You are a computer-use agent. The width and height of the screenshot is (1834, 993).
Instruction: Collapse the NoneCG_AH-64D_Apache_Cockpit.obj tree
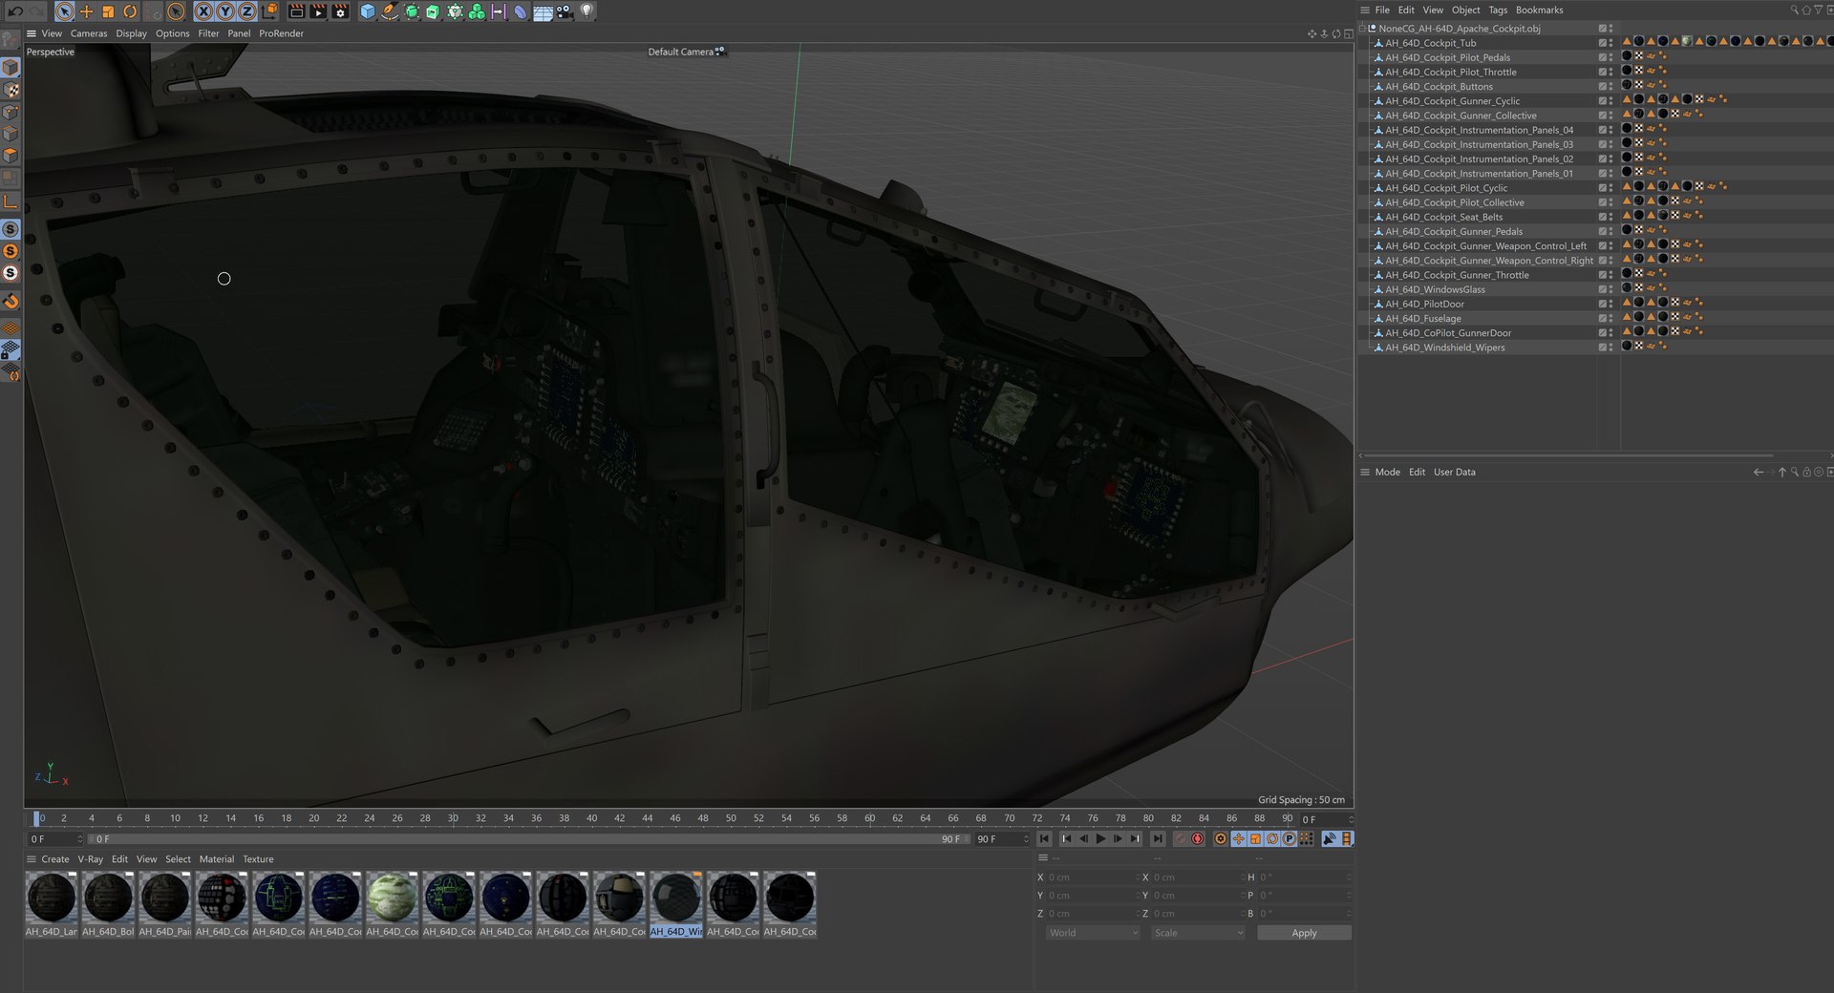point(1363,29)
